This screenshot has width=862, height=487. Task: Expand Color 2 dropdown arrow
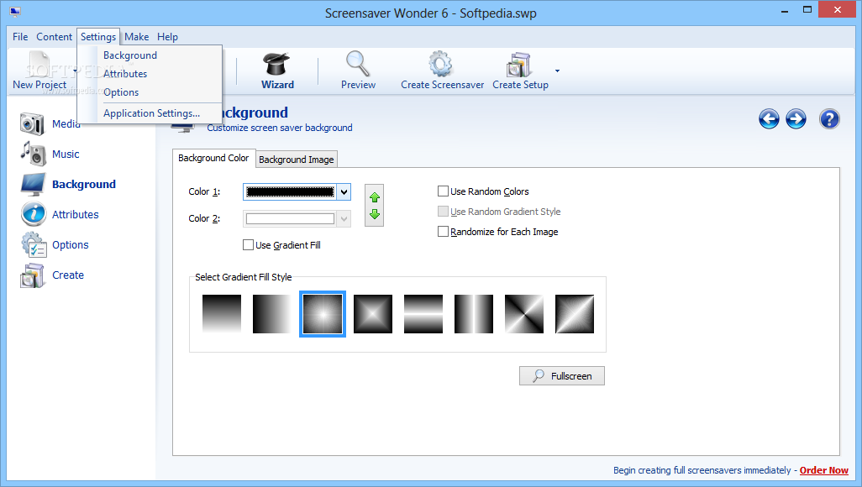tap(344, 219)
